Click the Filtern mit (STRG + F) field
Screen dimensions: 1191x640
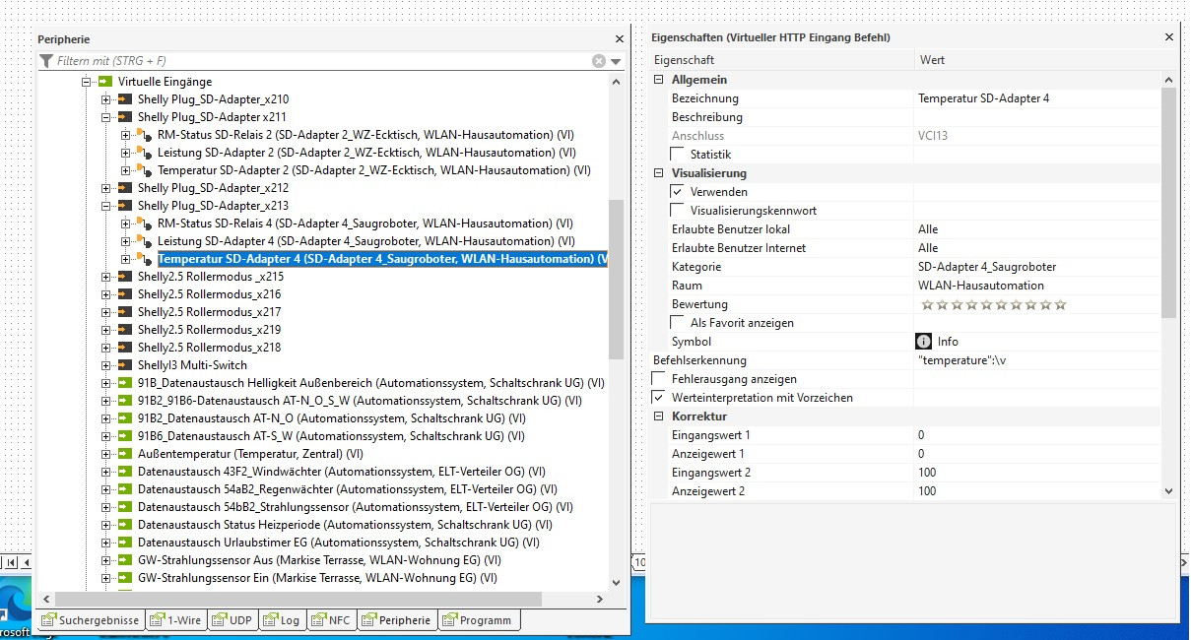click(x=322, y=61)
